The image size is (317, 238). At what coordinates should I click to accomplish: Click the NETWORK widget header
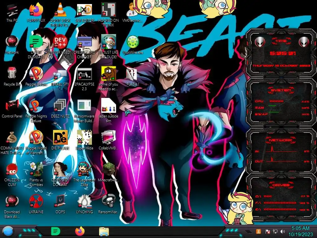click(x=281, y=140)
